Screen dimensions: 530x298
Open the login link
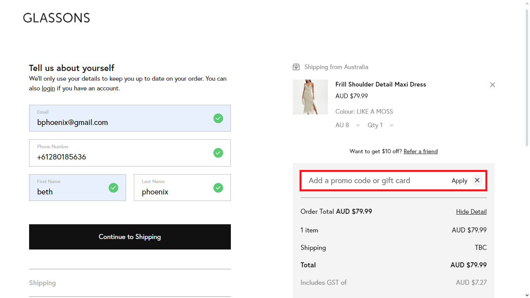[x=48, y=88]
